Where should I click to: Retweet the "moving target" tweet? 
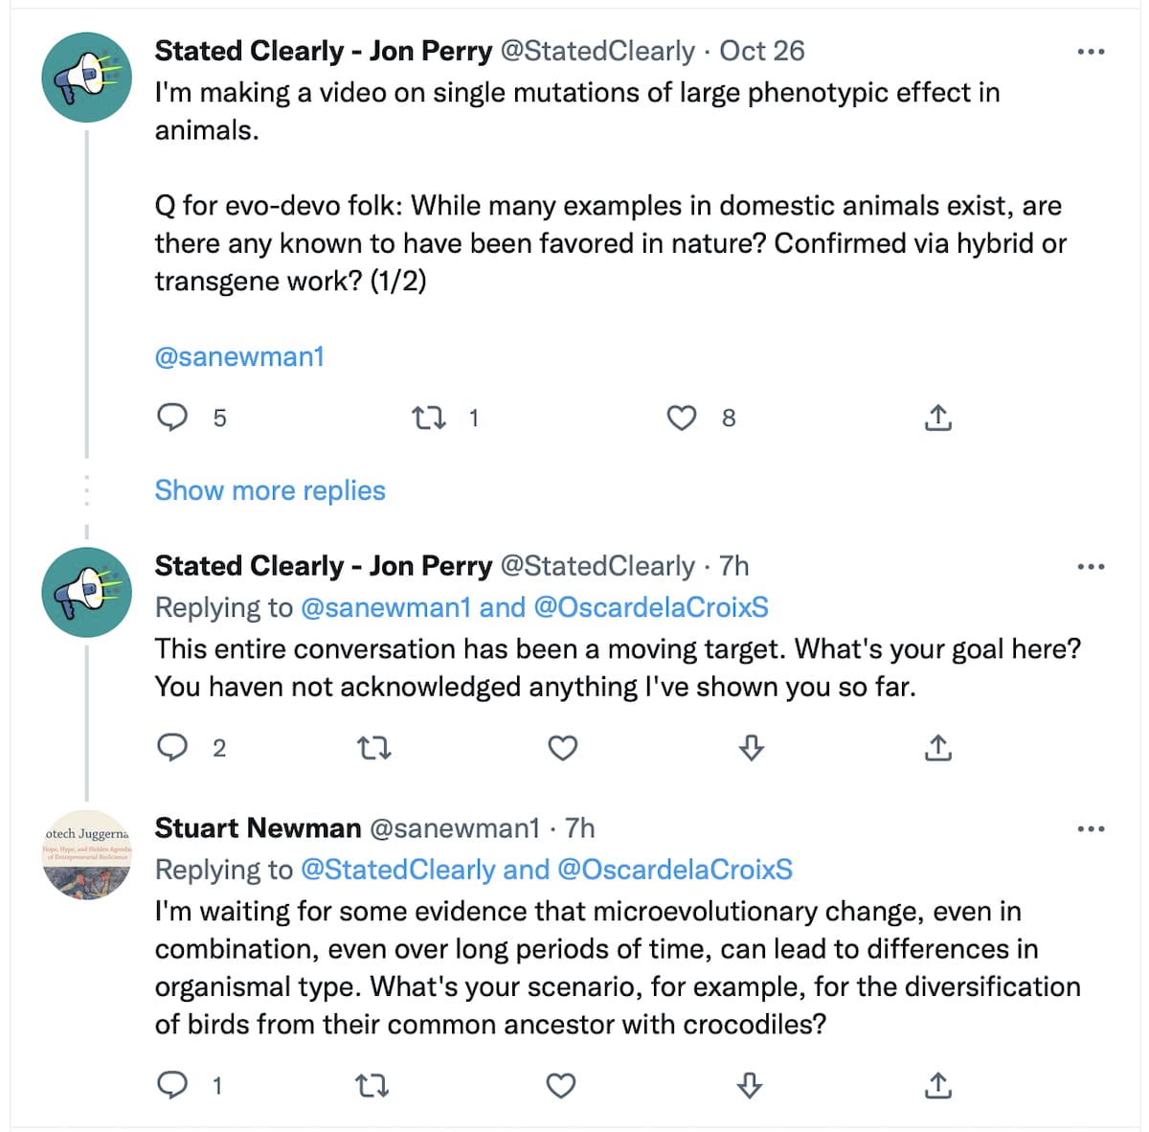pos(373,747)
